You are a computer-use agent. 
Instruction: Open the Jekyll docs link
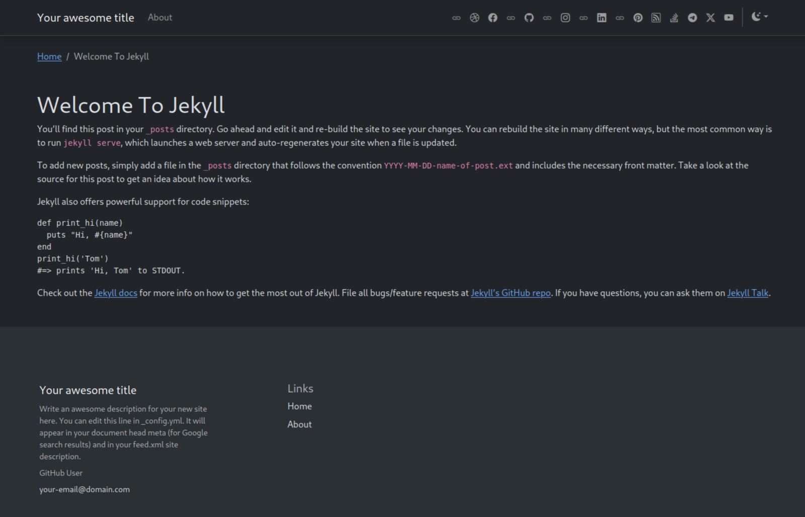tap(116, 293)
